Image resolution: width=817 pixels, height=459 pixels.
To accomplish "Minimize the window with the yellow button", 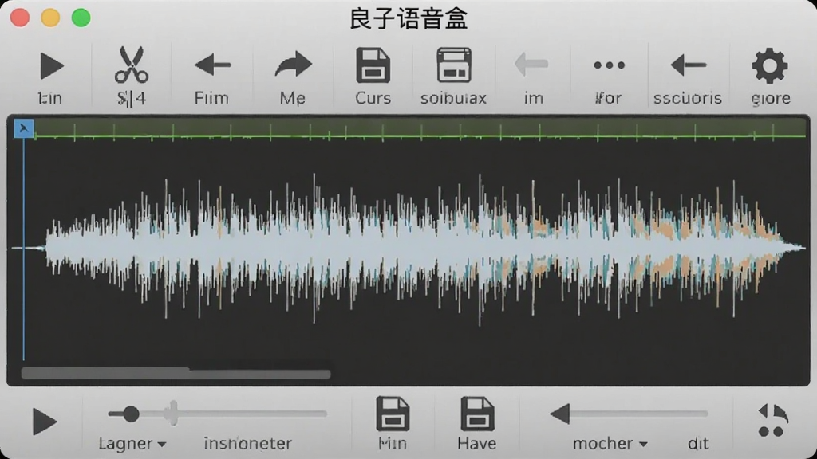I will point(50,18).
